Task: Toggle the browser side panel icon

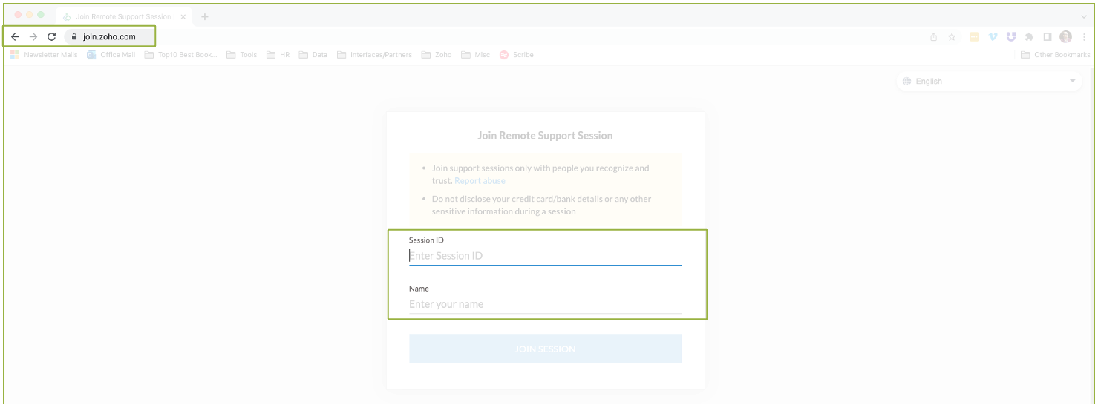Action: point(1048,37)
